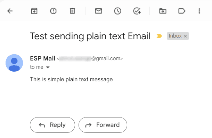Open the Move to folder menu
The width and height of the screenshot is (212, 138).
tap(163, 11)
